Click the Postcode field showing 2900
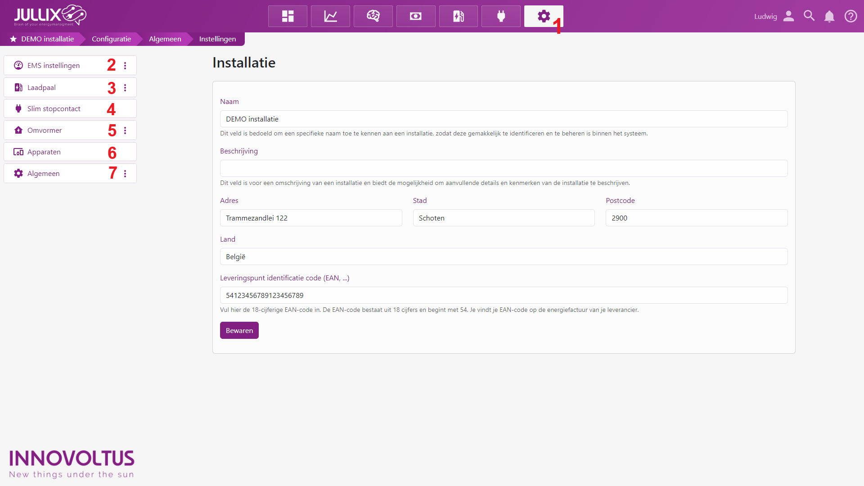The image size is (864, 486). [x=696, y=218]
